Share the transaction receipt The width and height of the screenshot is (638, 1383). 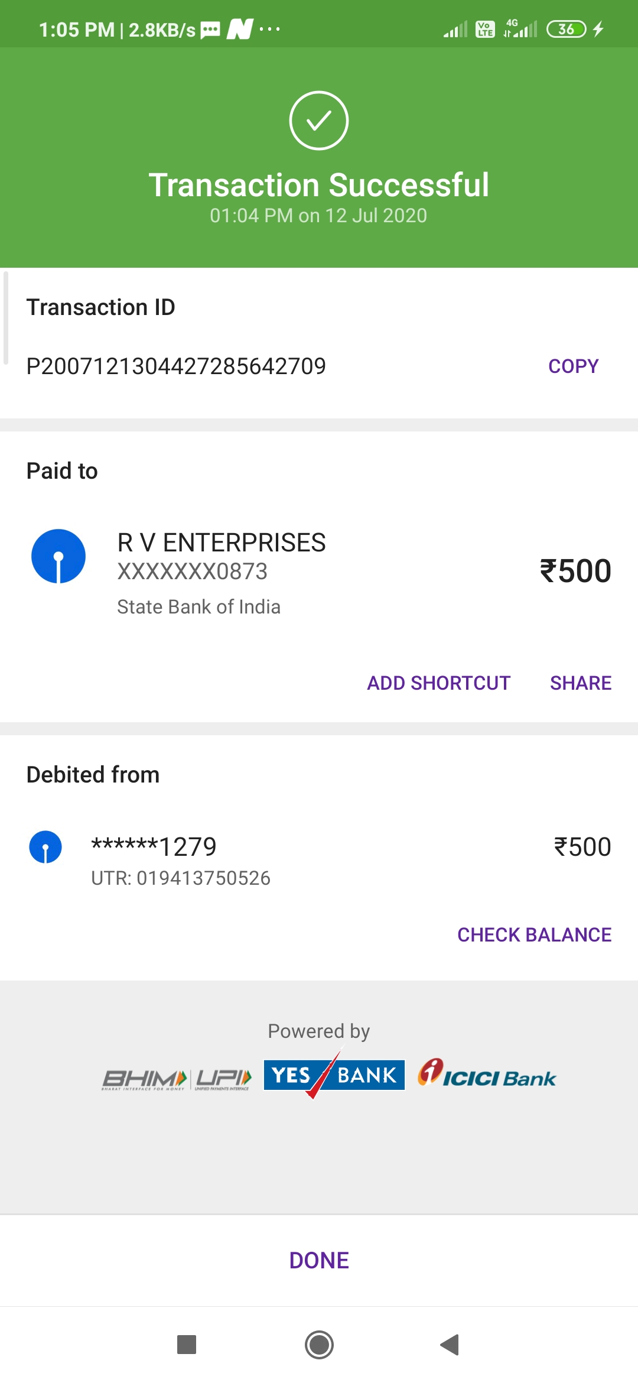pos(580,683)
